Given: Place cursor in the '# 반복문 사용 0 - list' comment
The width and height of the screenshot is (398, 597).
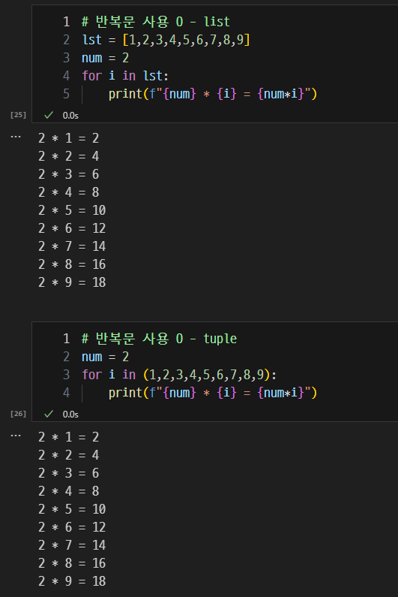Looking at the screenshot, I should [x=156, y=22].
